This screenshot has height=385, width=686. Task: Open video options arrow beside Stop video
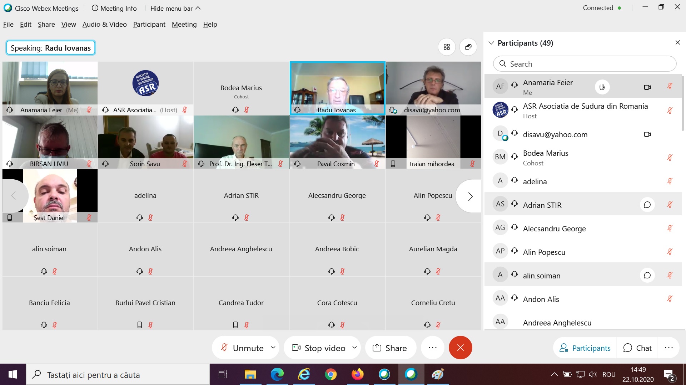[354, 348]
